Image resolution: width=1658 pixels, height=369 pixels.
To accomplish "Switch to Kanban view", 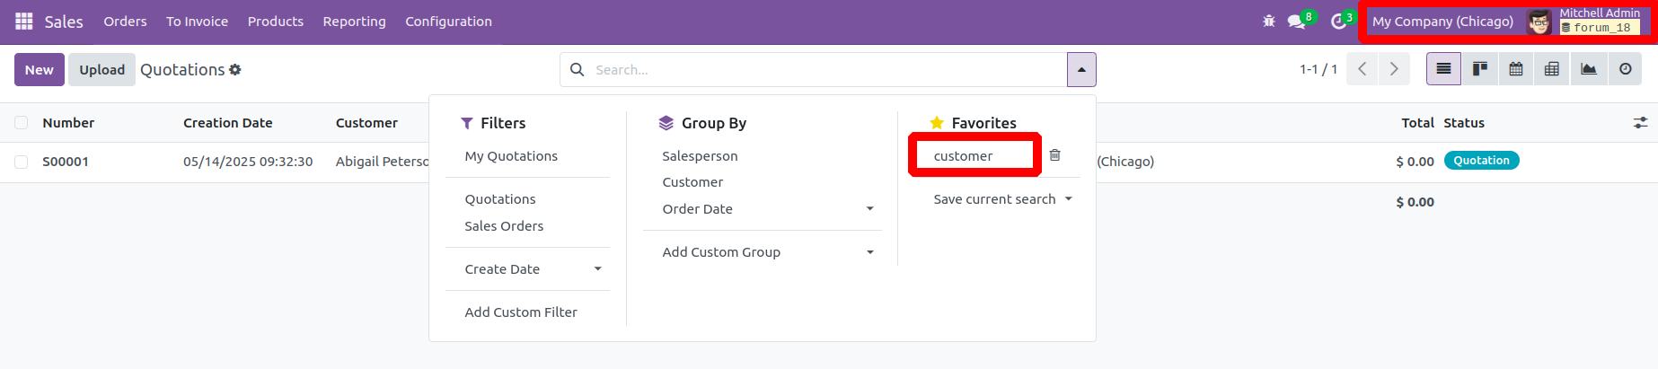I will [1480, 69].
